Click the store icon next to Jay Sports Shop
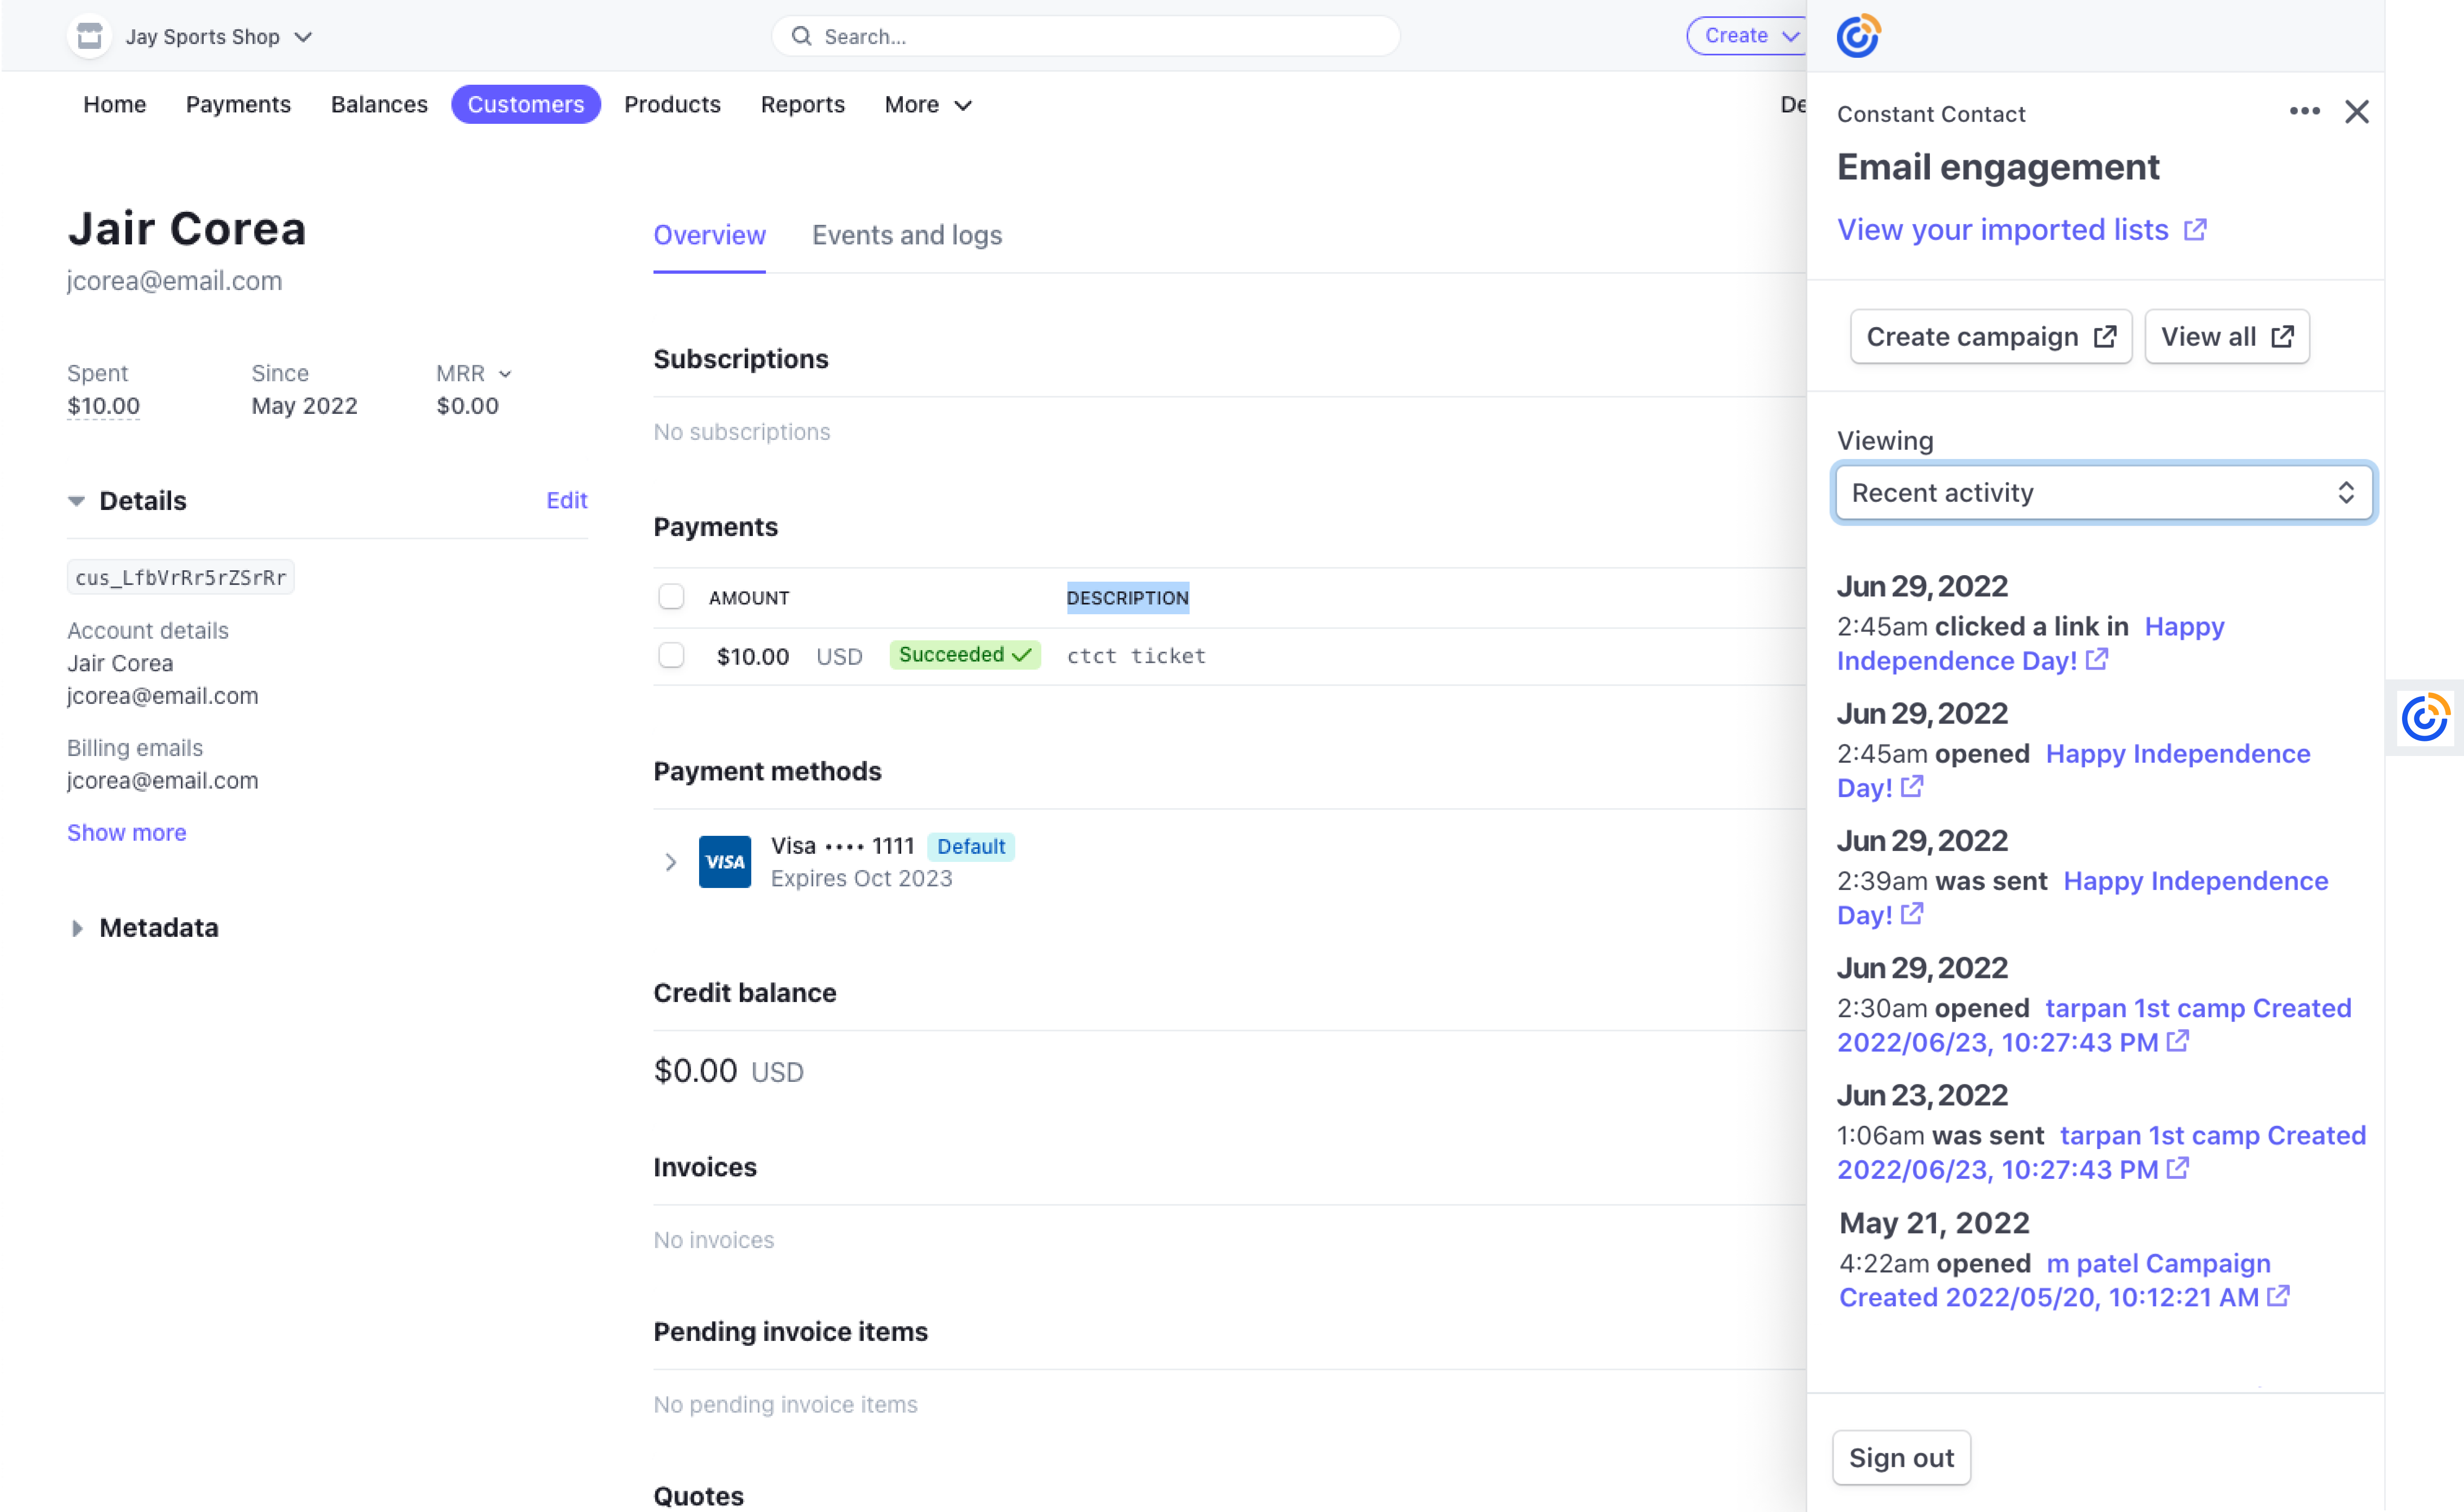The height and width of the screenshot is (1512, 2464). [89, 36]
